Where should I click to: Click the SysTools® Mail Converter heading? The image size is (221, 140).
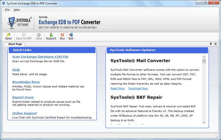tap(140, 61)
